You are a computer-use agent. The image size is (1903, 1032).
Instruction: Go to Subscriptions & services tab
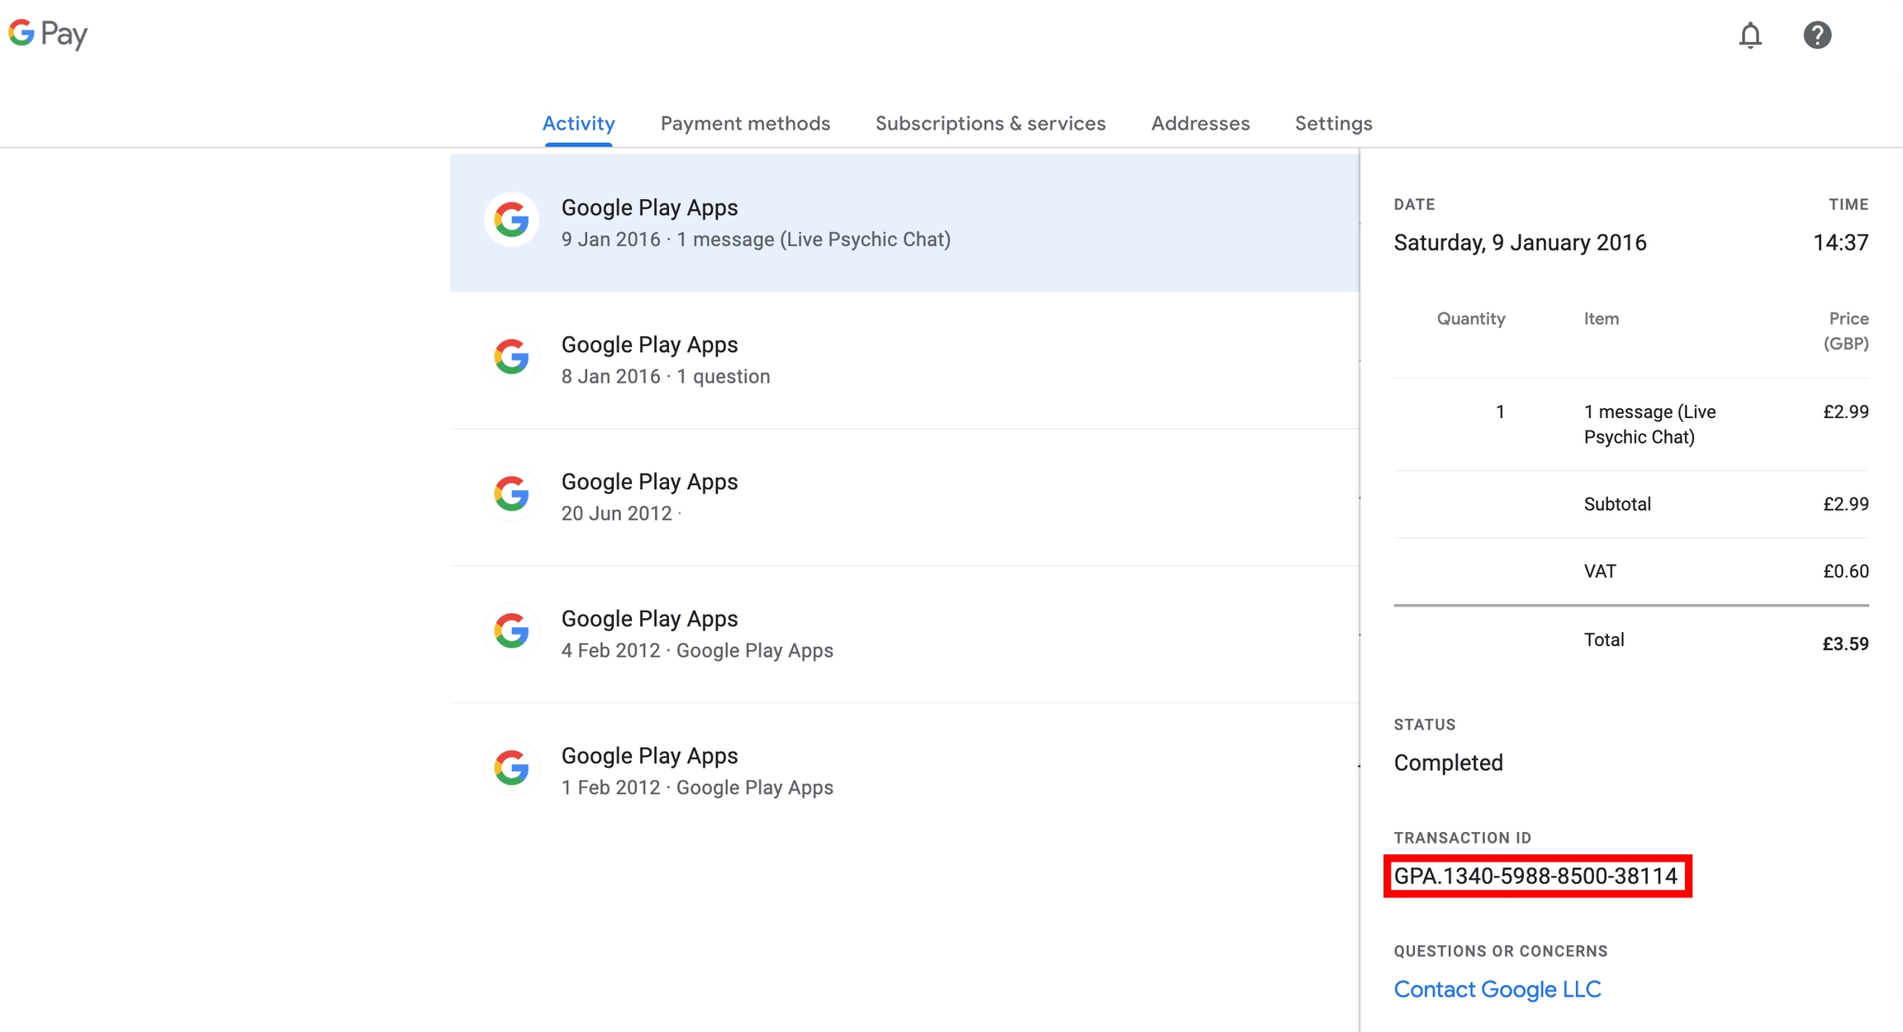click(990, 124)
